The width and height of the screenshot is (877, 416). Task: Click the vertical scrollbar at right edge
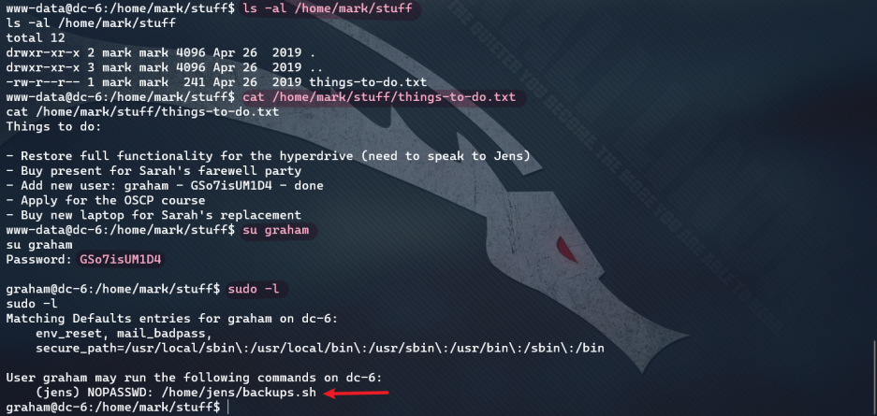pyautogui.click(x=874, y=375)
